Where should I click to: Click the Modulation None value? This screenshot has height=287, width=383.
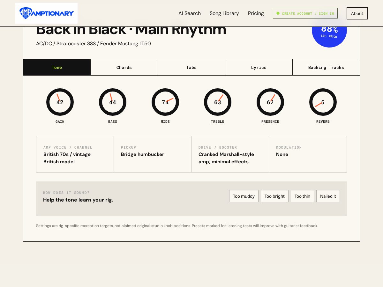click(282, 154)
